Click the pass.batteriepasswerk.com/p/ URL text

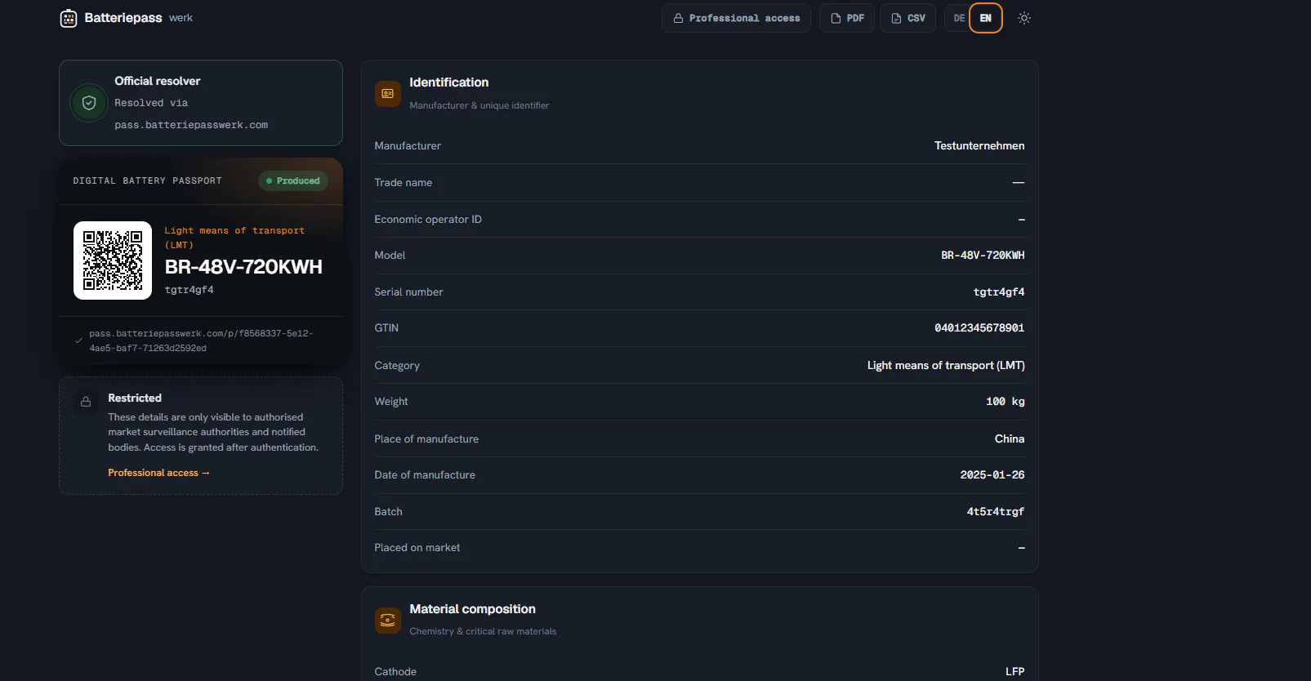coord(201,340)
